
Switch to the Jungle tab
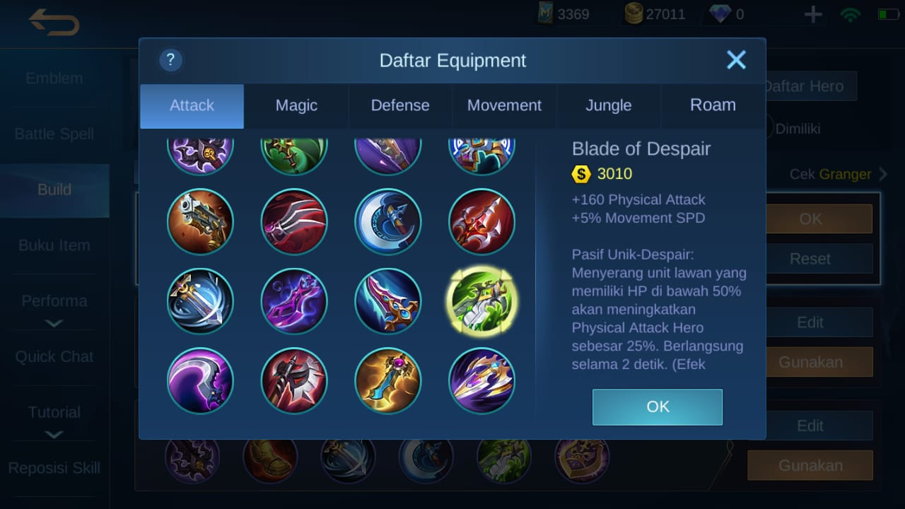click(609, 105)
